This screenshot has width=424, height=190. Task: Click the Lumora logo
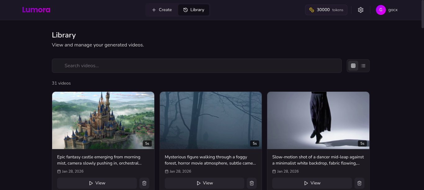(x=36, y=10)
